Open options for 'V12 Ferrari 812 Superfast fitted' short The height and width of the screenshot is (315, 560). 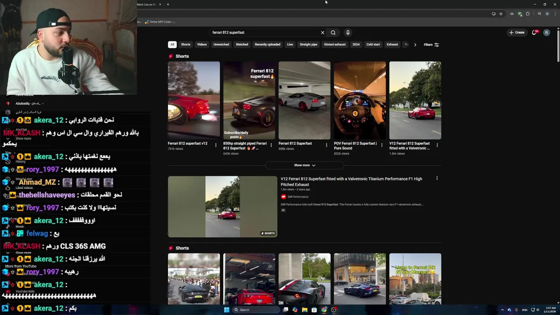[x=437, y=145]
